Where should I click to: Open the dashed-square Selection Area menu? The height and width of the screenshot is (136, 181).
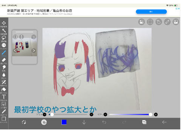point(150,22)
